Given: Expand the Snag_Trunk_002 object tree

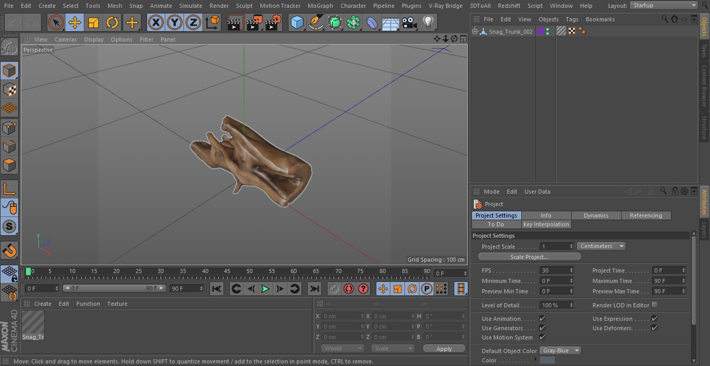Looking at the screenshot, I should click(475, 32).
